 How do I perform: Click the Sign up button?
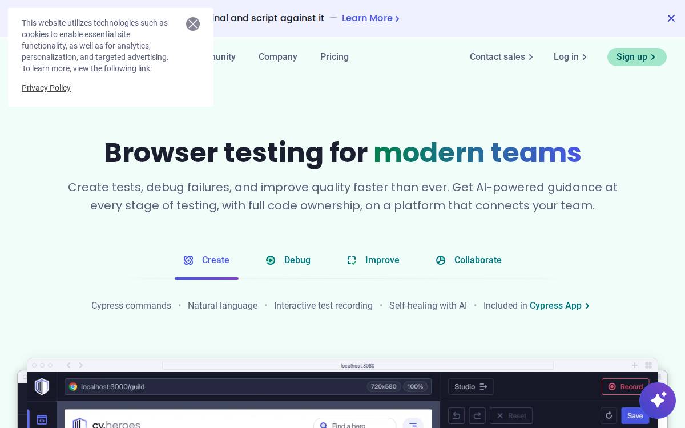637,57
